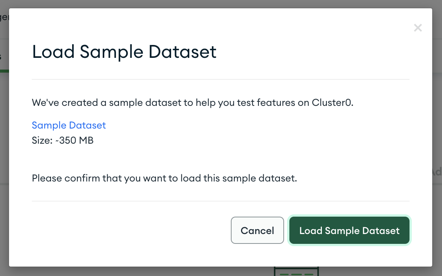Close the Load Sample Dataset dialog
This screenshot has height=276, width=442.
coord(417,28)
